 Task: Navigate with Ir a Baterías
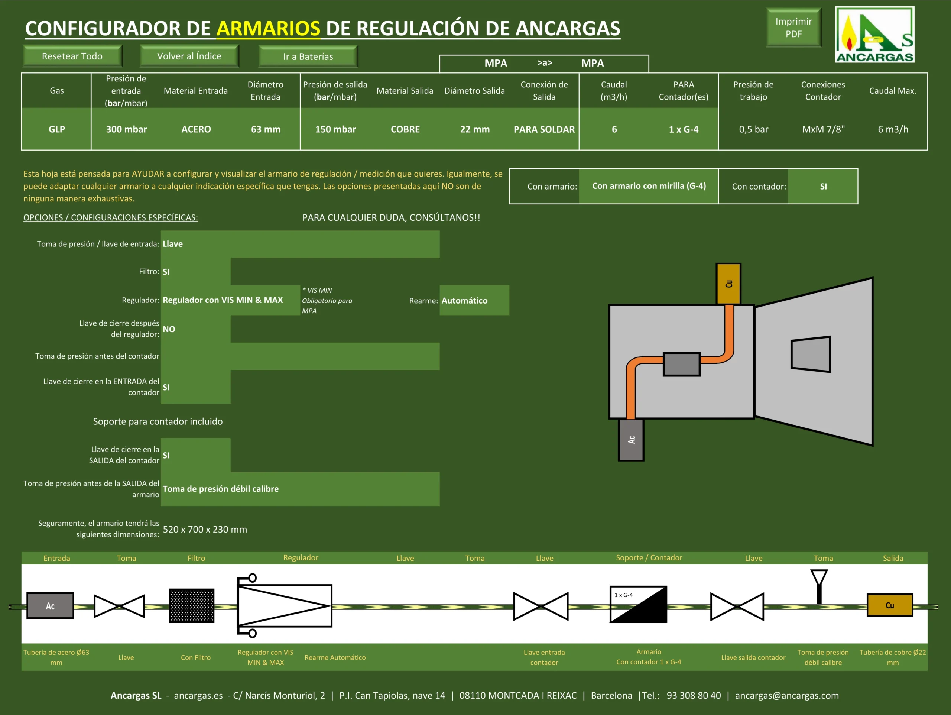[308, 56]
